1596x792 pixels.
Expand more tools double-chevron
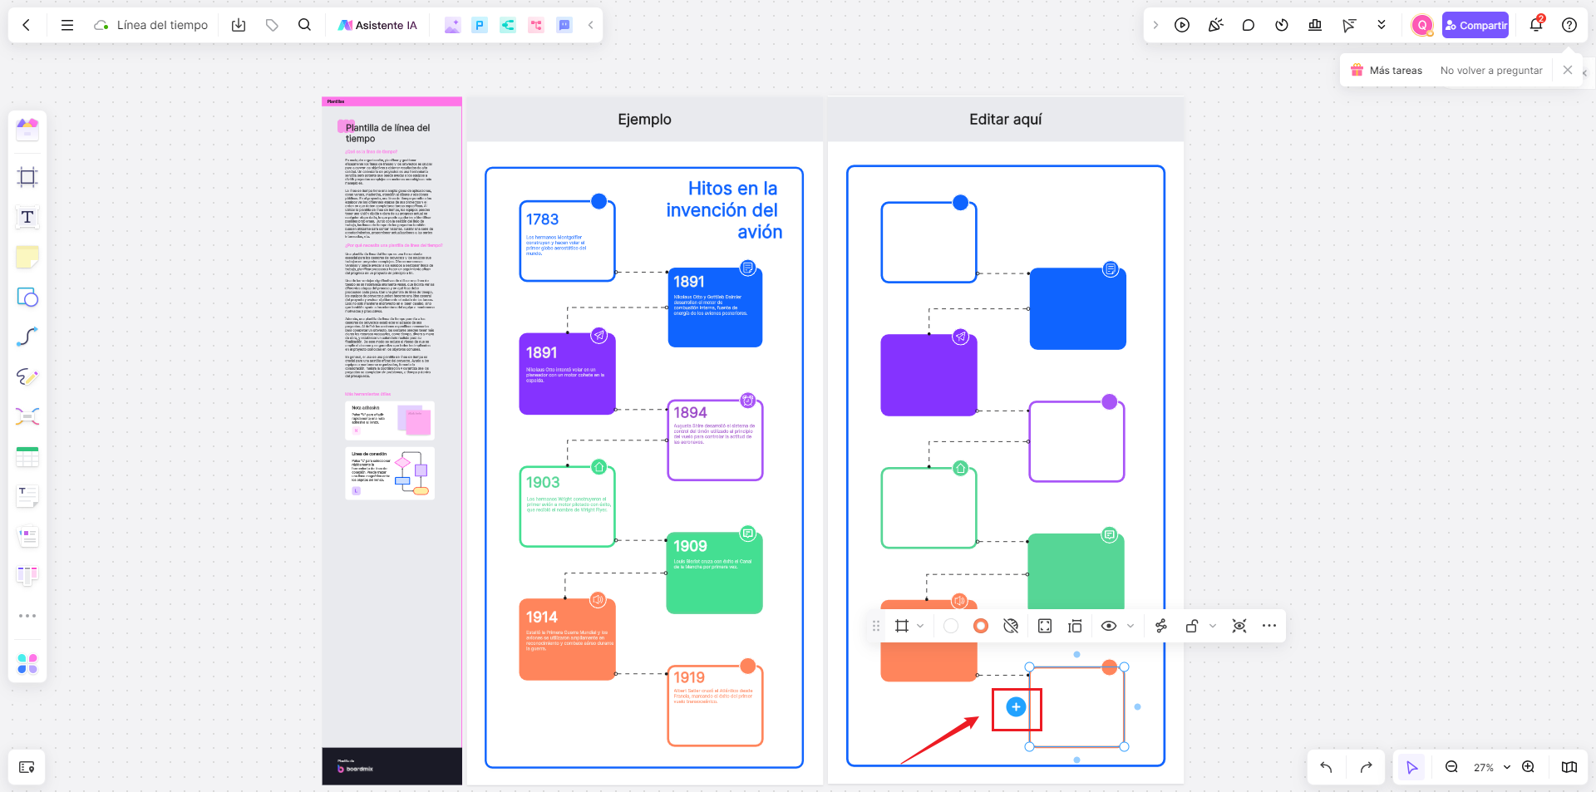pyautogui.click(x=1382, y=25)
